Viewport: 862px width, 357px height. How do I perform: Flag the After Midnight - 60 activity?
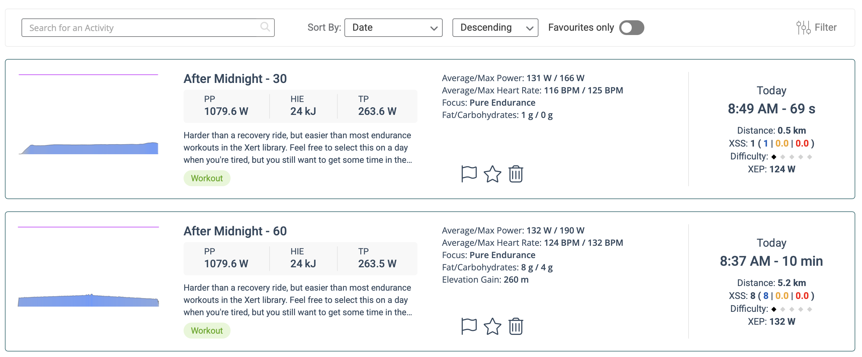coord(469,326)
